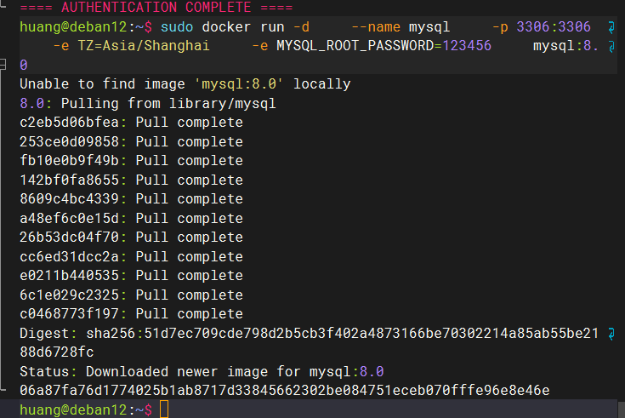Click the bottom huang@deban12 prompt text

pos(73,409)
